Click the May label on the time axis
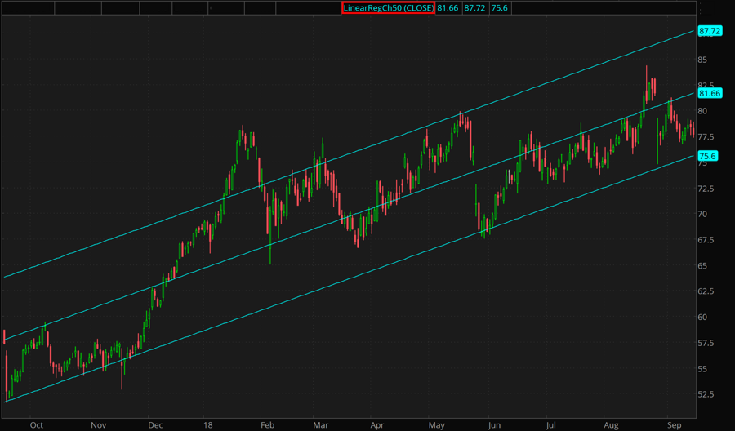The width and height of the screenshot is (735, 431). click(437, 425)
